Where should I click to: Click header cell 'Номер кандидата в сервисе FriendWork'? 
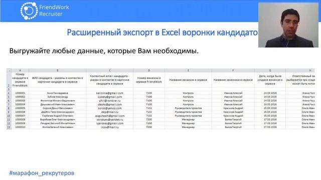click(x=20, y=80)
